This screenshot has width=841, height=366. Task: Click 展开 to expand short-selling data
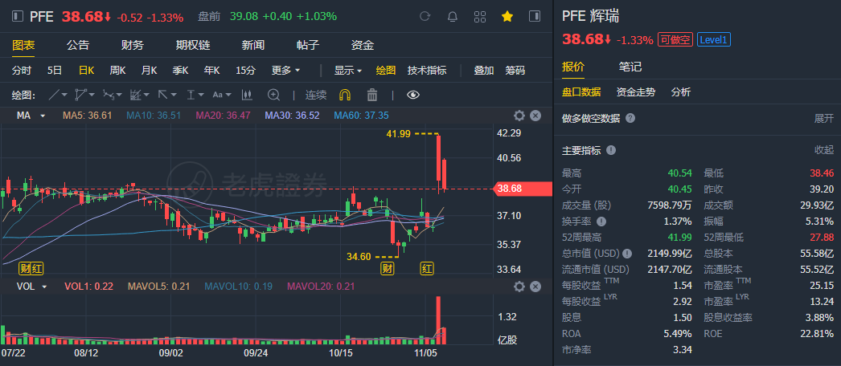(824, 118)
